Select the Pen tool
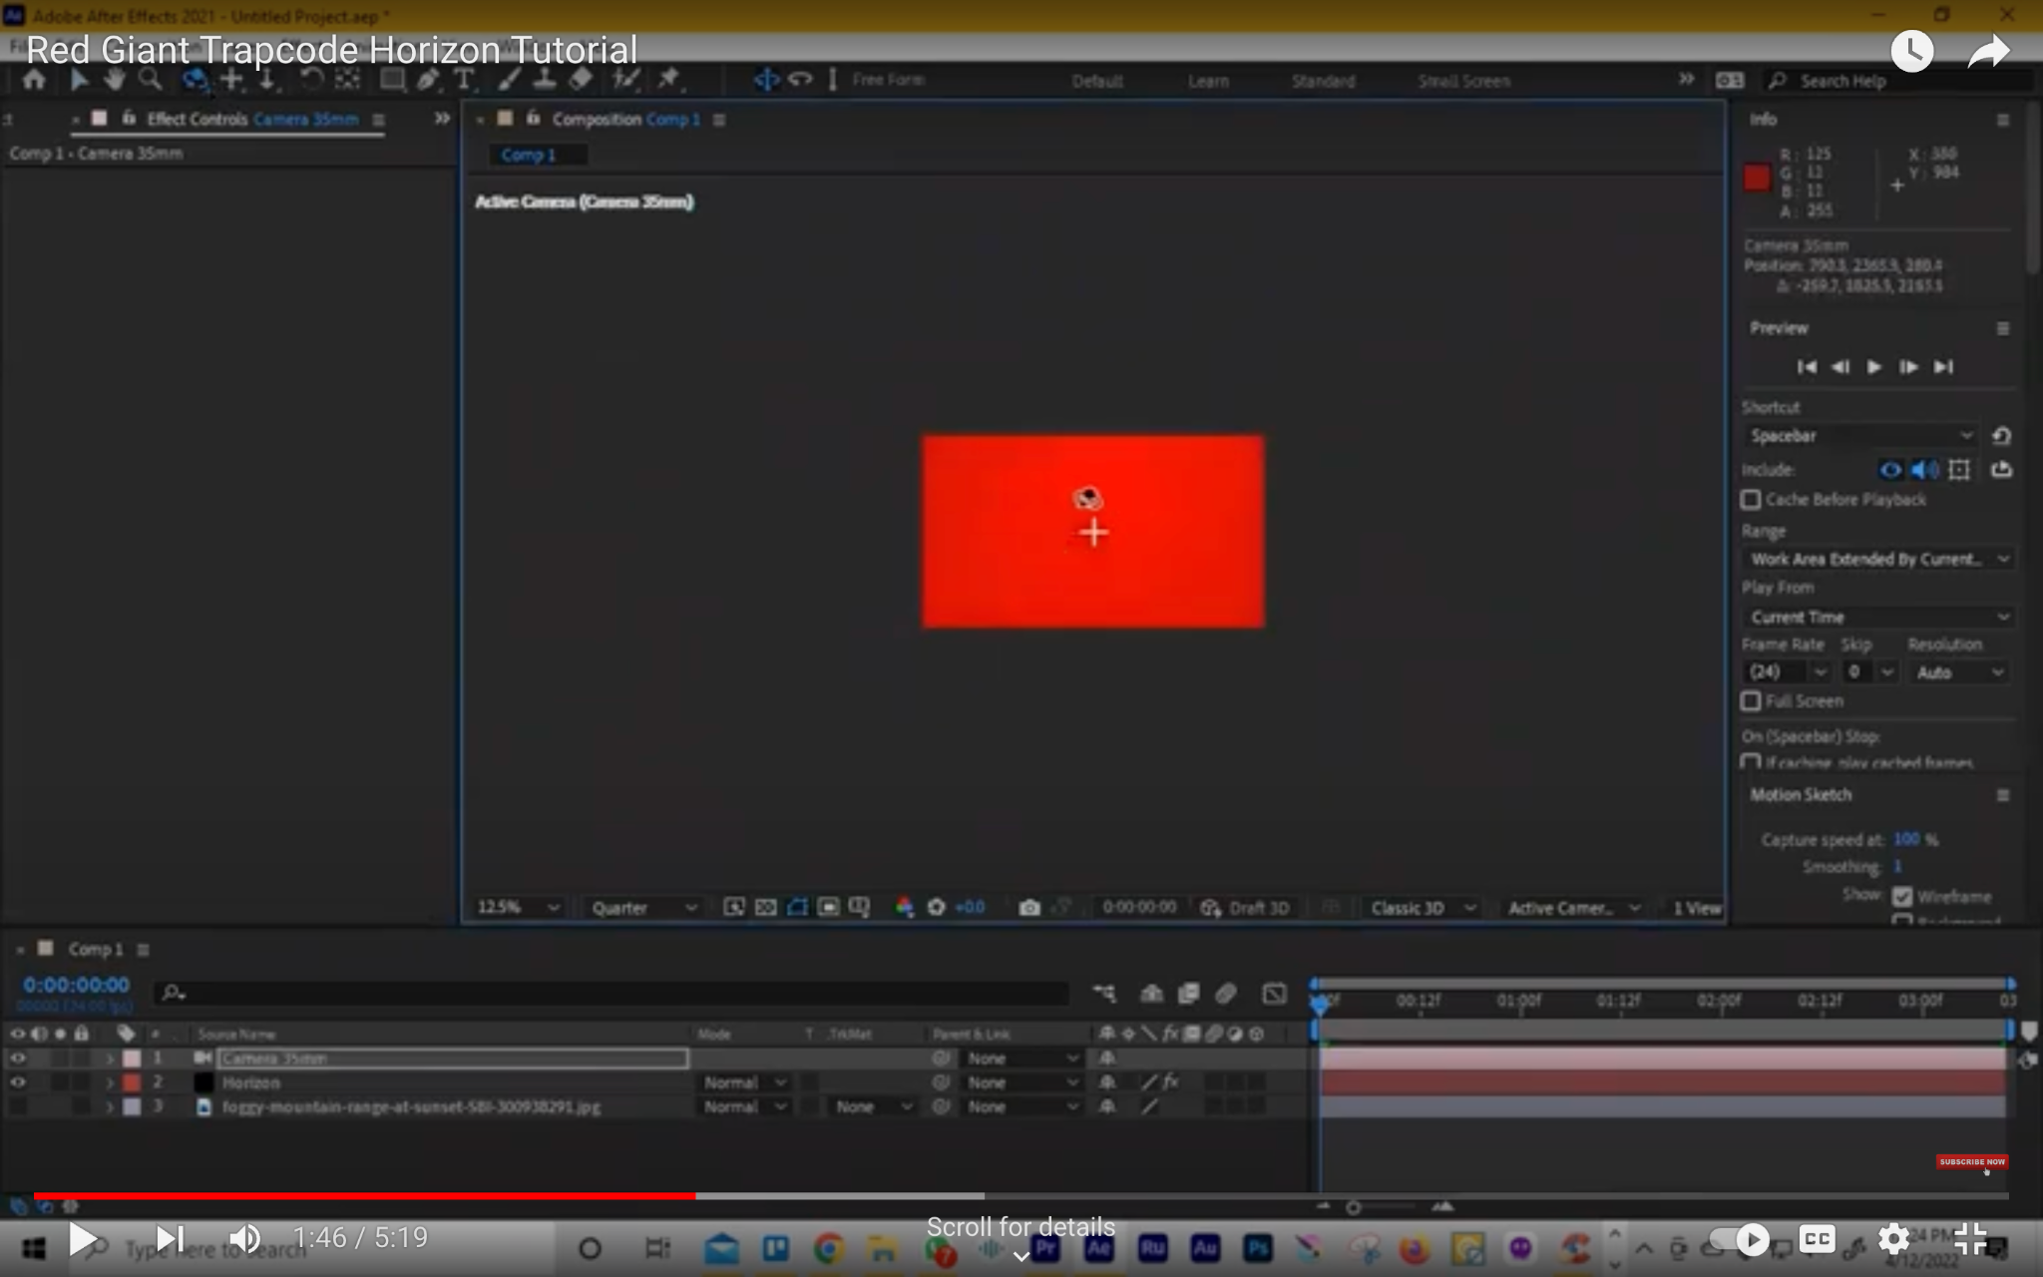Viewport: 2043px width, 1277px height. [x=428, y=80]
